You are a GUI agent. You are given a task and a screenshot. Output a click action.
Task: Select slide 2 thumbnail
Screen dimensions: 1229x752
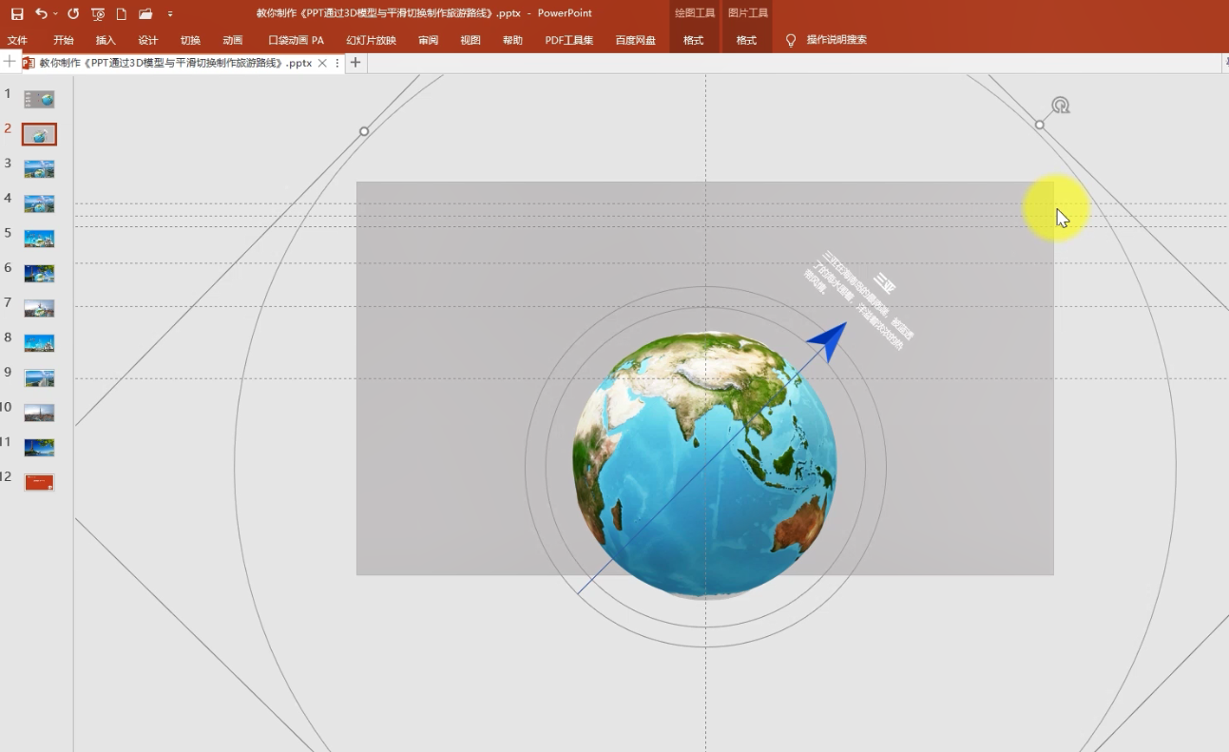coord(39,134)
